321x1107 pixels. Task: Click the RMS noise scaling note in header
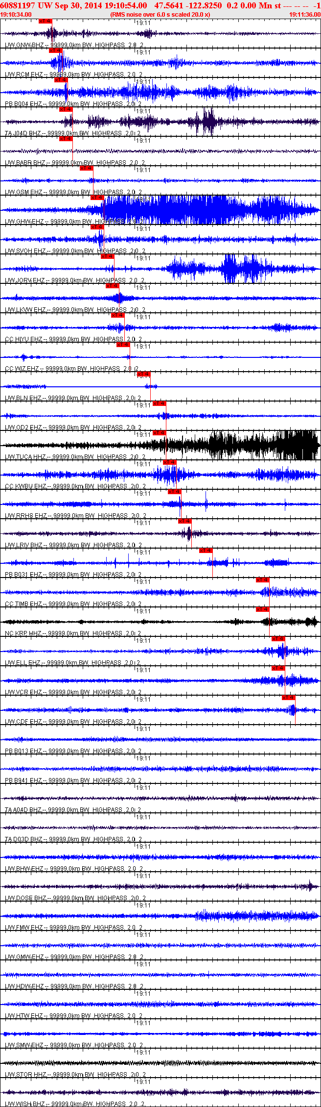(x=160, y=14)
